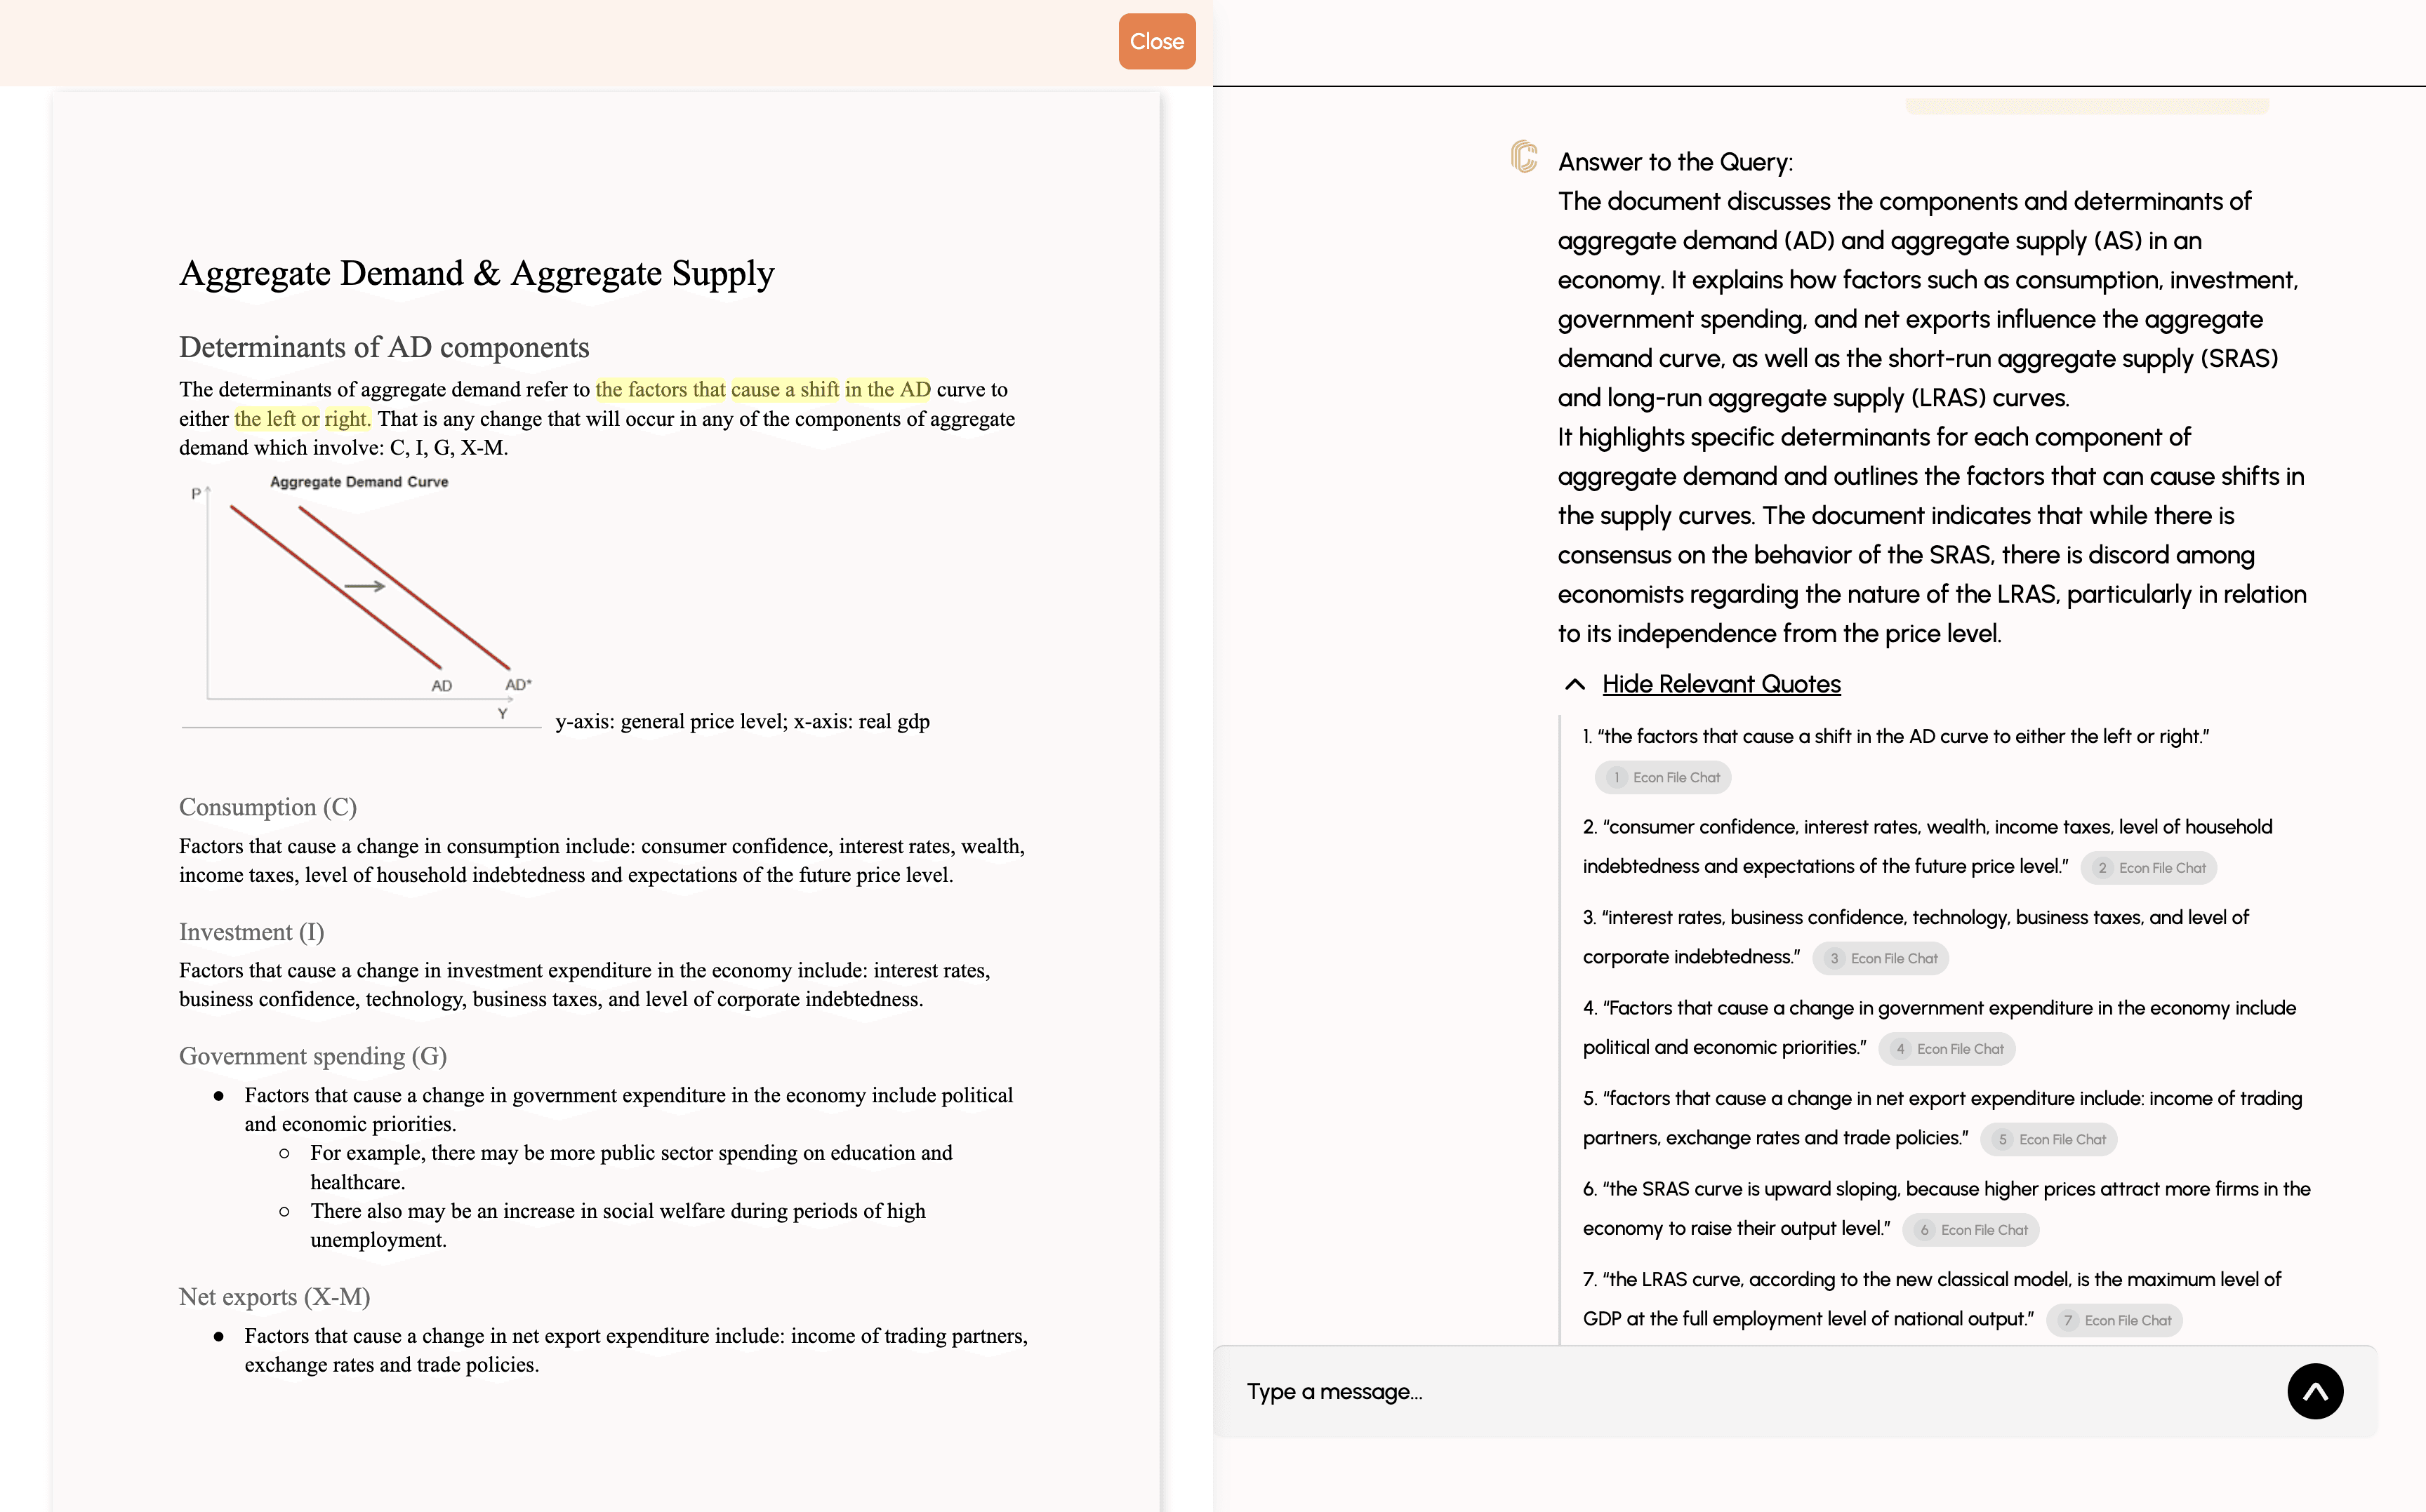
Task: Click the assistant avatar icon
Action: (1524, 157)
